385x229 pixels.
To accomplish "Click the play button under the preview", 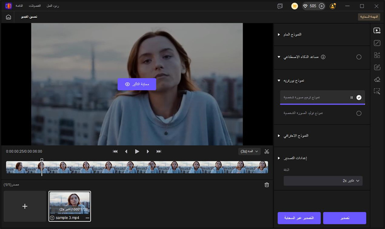I will click(x=137, y=151).
